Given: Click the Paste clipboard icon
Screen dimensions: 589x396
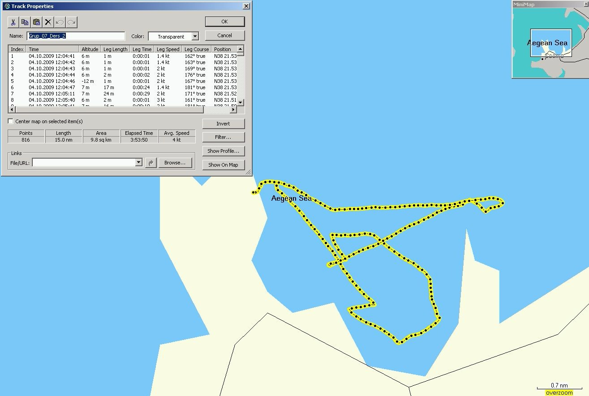Looking at the screenshot, I should coord(37,22).
